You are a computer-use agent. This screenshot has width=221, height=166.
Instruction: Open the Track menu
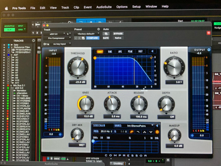[x=65, y=7]
